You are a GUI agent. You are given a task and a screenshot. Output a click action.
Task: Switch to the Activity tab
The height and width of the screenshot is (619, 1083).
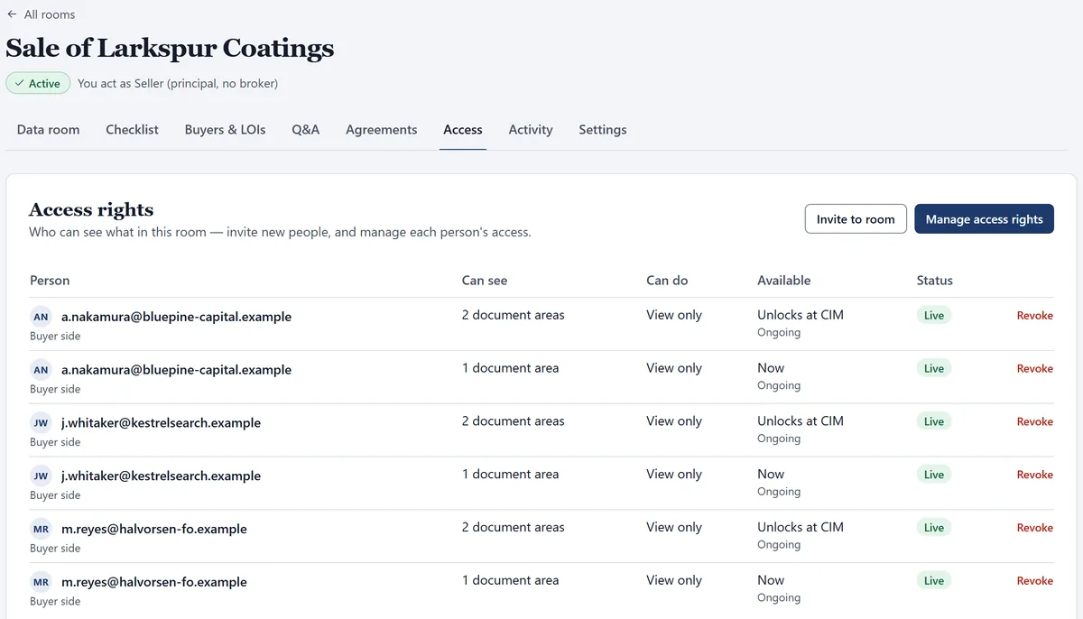tap(531, 130)
